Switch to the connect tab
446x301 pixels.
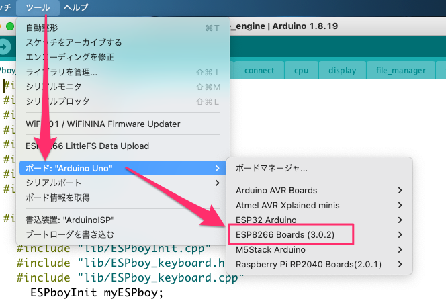[x=259, y=71]
